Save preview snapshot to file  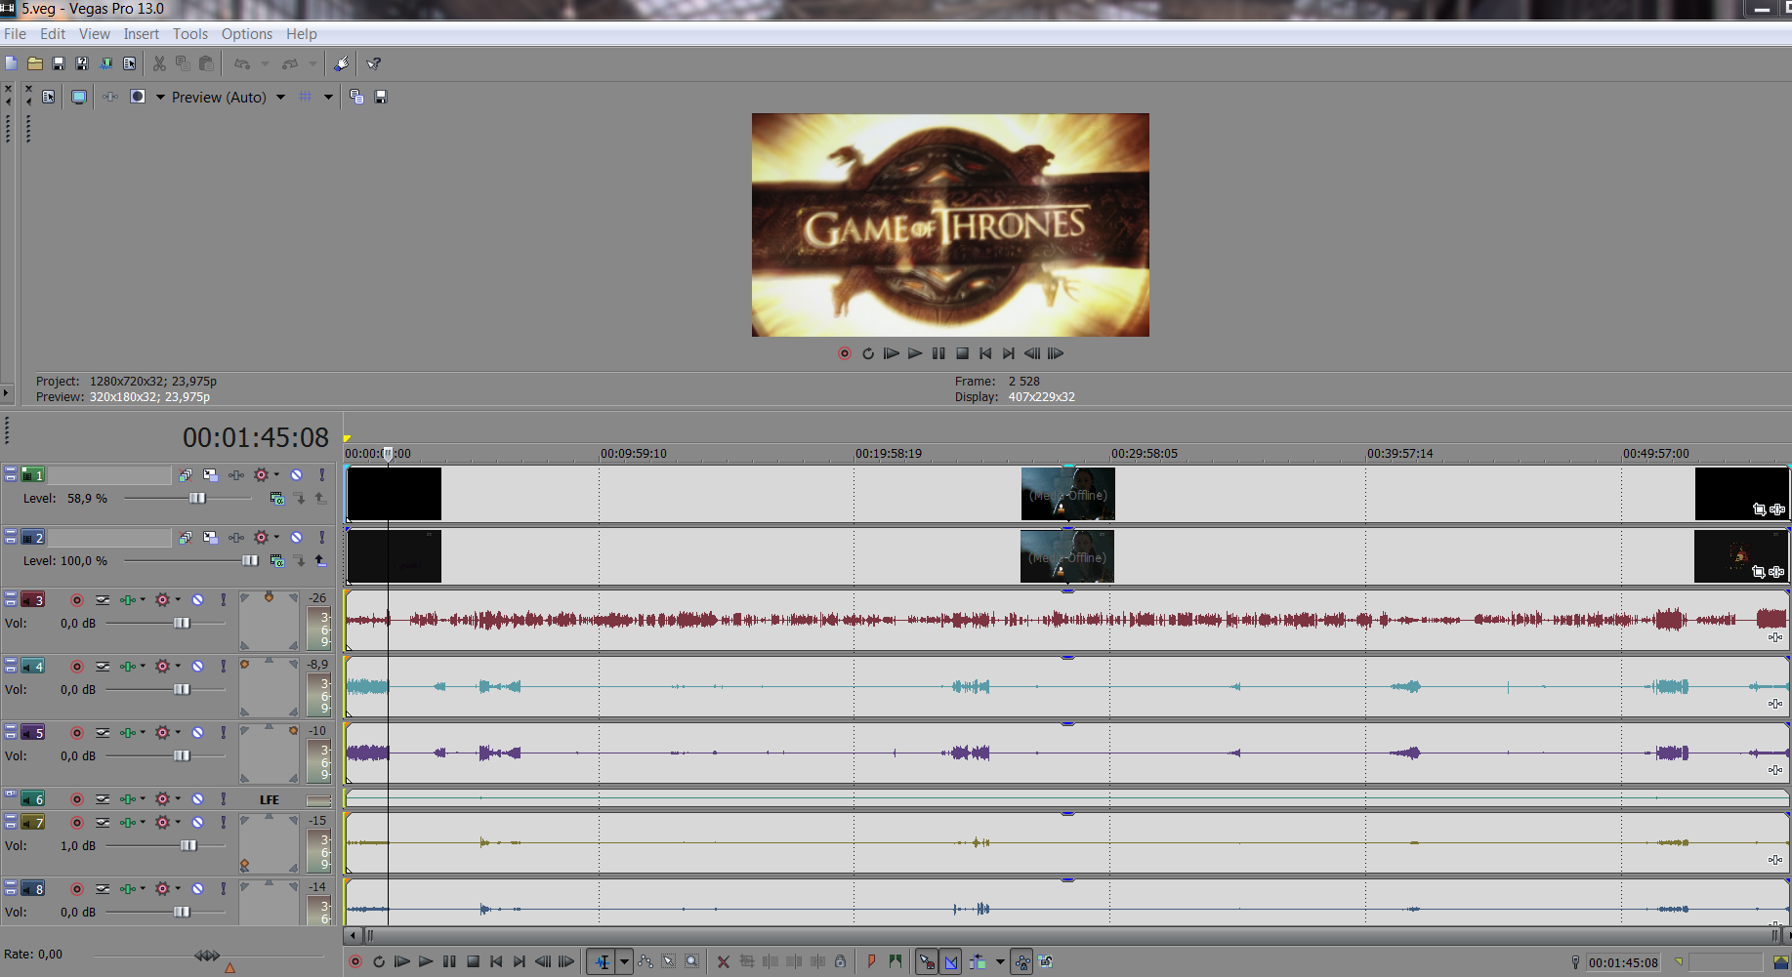click(381, 97)
